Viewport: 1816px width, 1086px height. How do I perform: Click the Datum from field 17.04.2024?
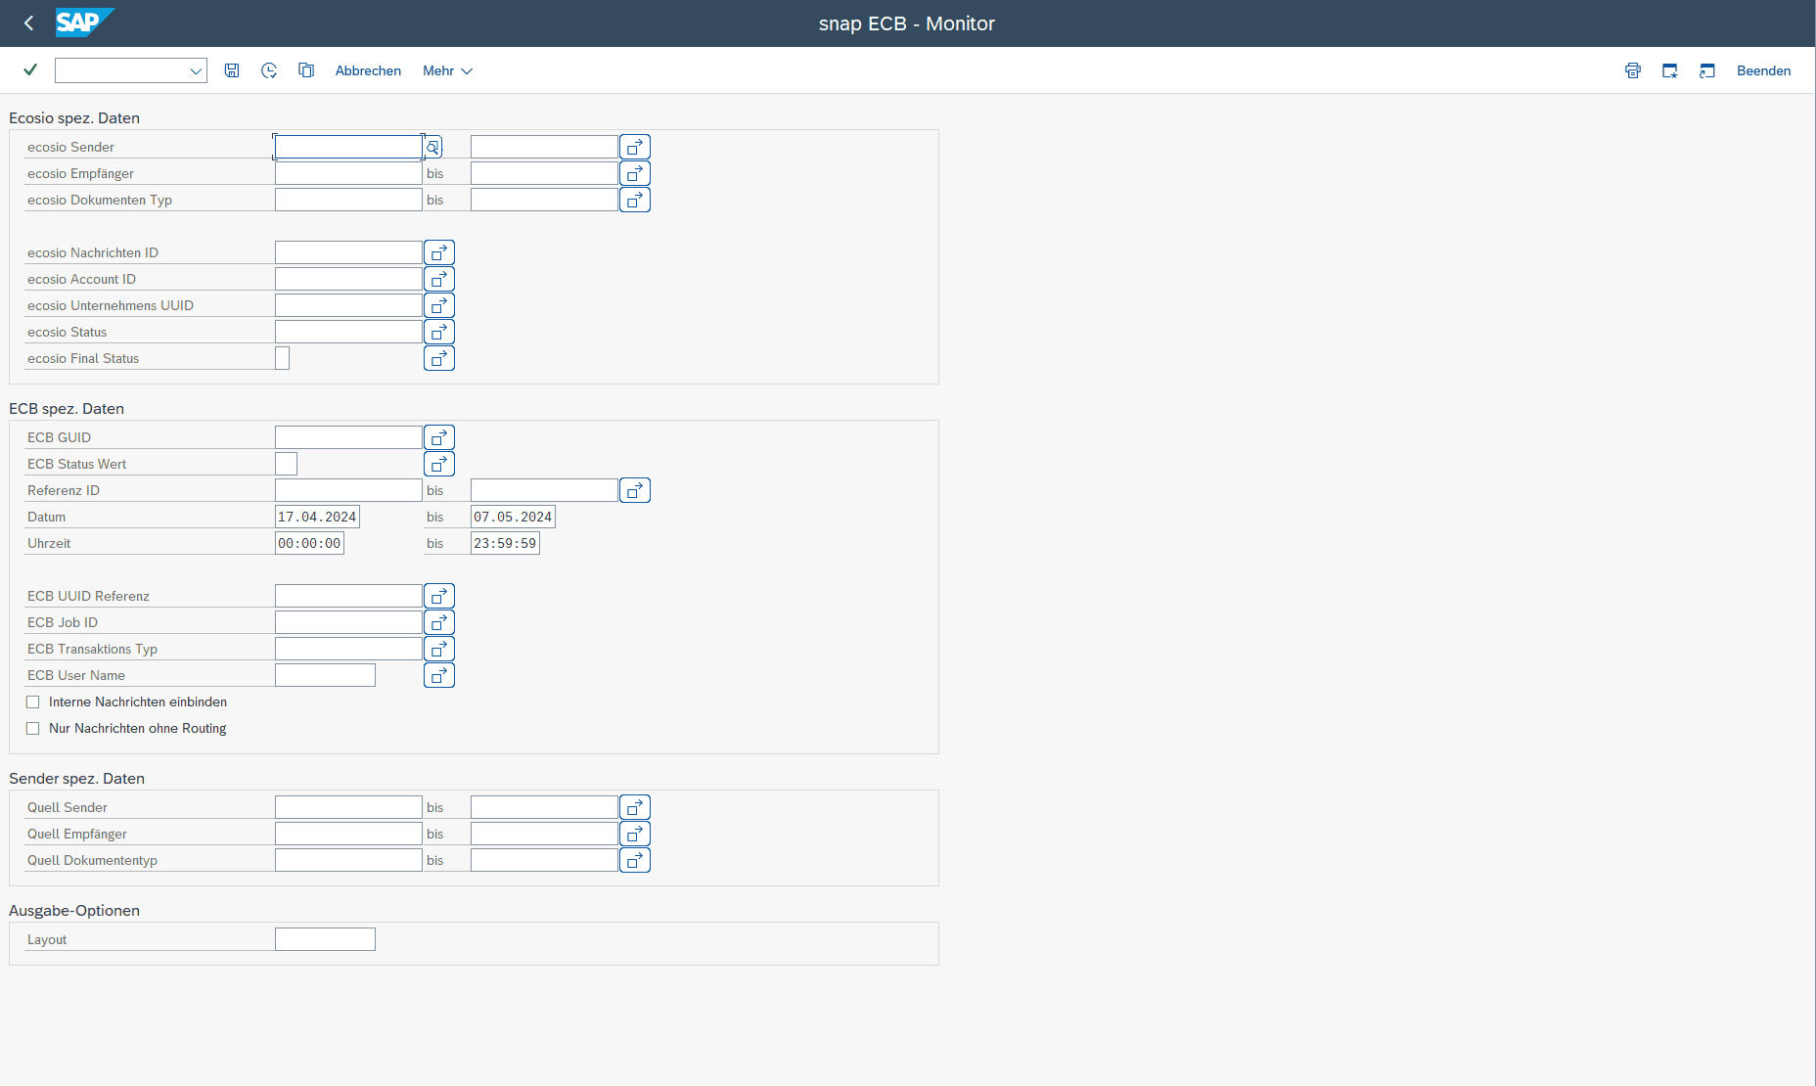[x=317, y=517]
